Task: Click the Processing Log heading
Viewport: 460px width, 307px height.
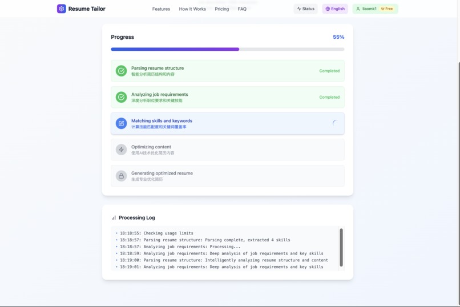Action: (x=137, y=217)
